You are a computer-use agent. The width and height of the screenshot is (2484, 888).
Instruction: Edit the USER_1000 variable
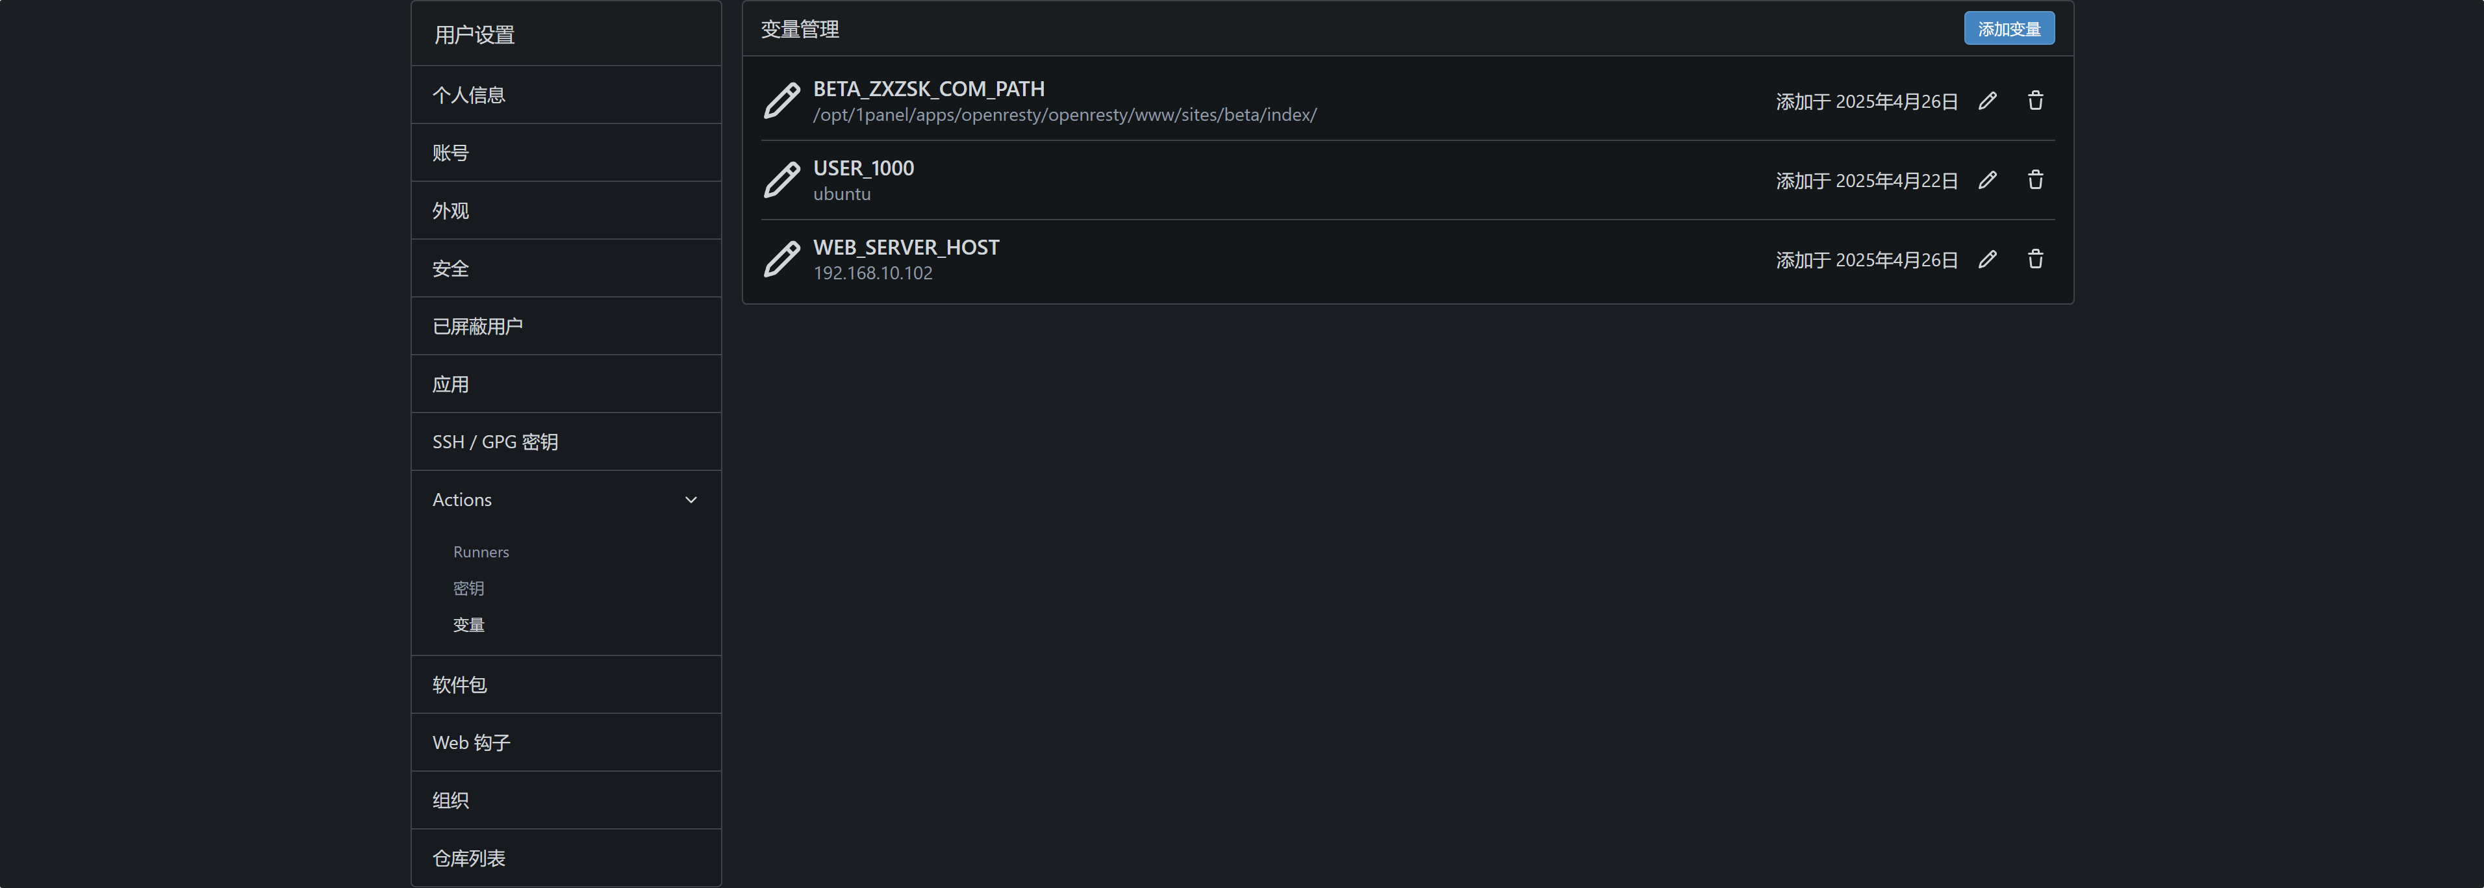coord(1987,181)
